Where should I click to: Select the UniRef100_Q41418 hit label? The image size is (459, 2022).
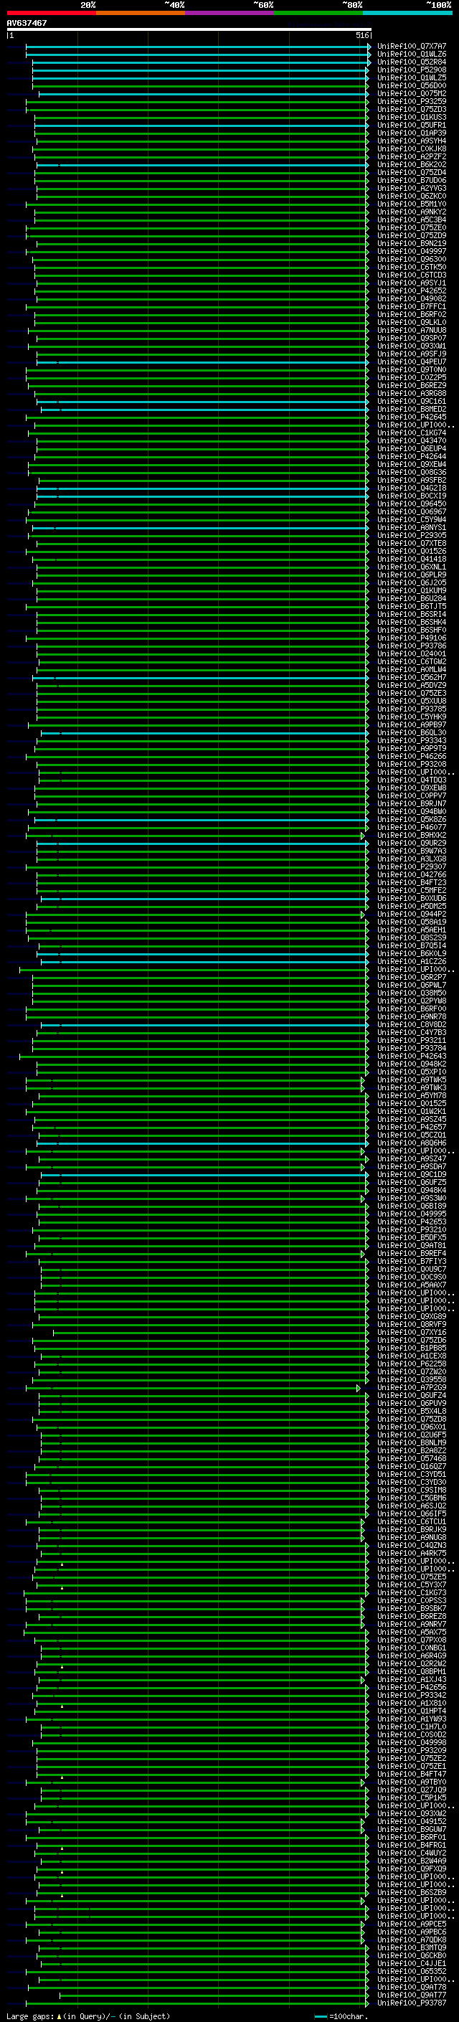(412, 559)
